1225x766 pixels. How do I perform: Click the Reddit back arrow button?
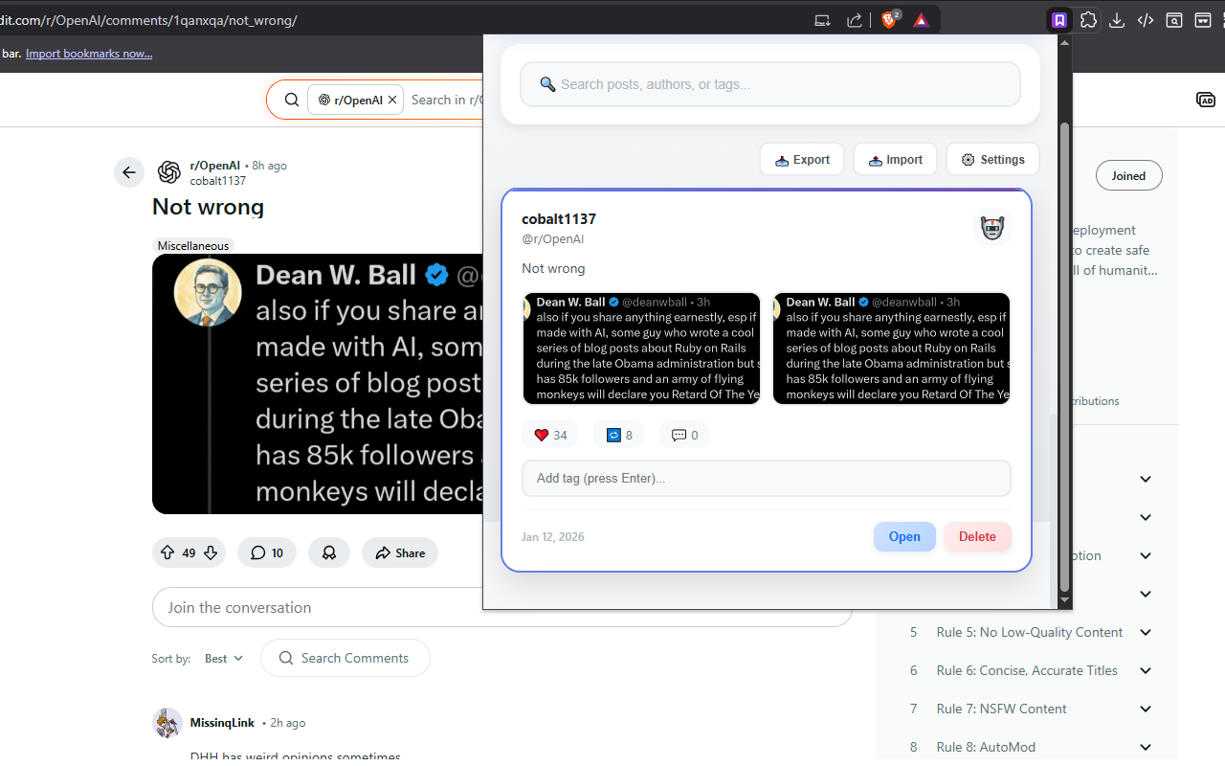point(129,172)
